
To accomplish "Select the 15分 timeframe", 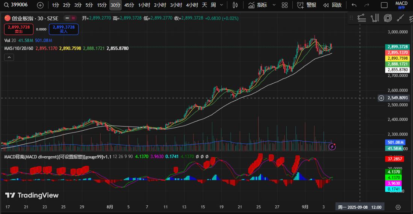I will coord(101,5).
